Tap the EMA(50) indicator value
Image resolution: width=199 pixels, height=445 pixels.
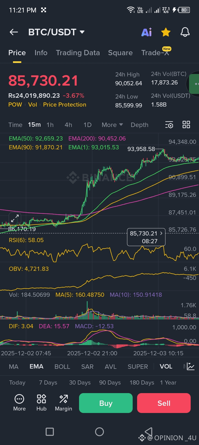coord(36,138)
